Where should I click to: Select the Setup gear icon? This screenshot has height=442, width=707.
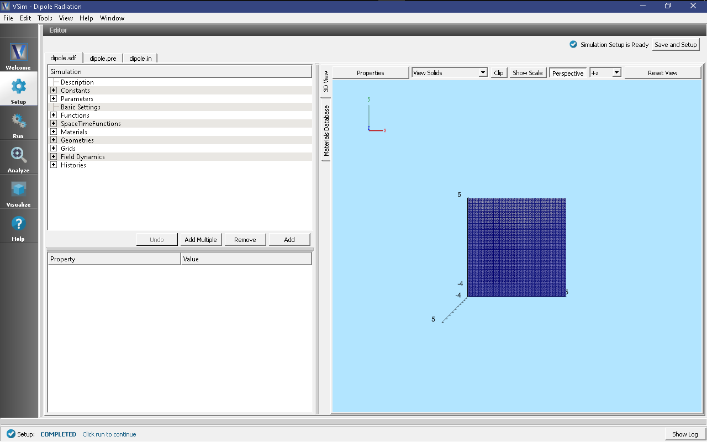tap(18, 87)
